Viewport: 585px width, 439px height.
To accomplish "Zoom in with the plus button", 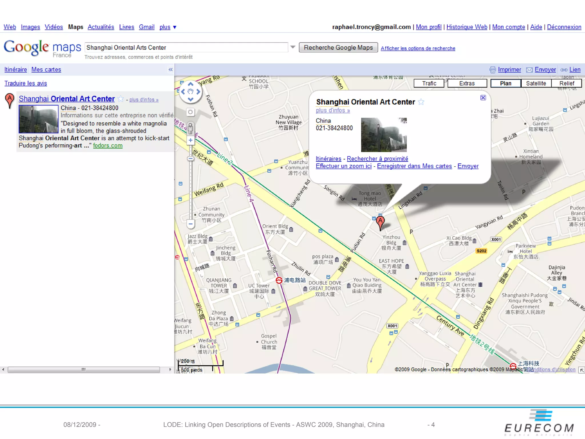I will [x=191, y=140].
